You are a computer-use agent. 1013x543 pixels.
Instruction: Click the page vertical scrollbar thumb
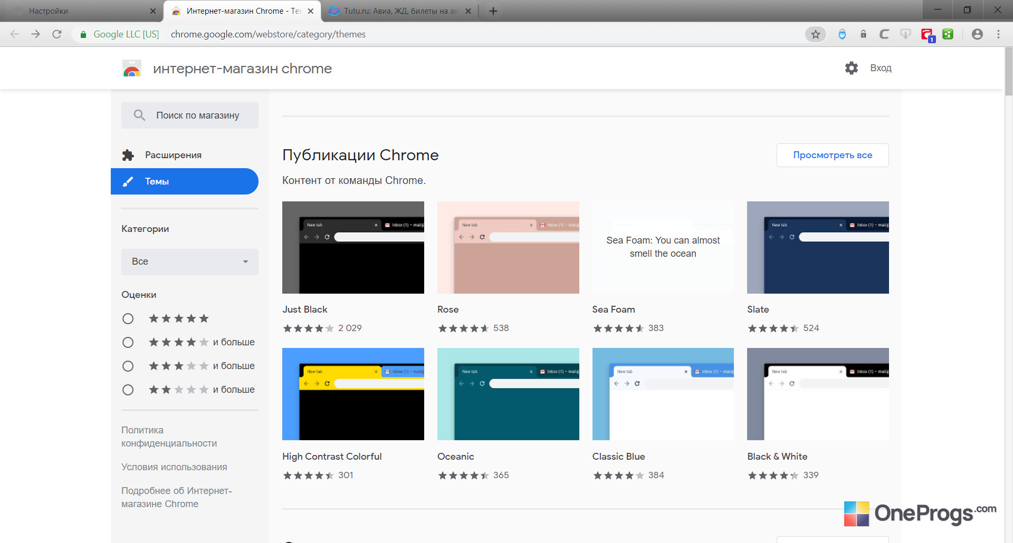click(1009, 71)
